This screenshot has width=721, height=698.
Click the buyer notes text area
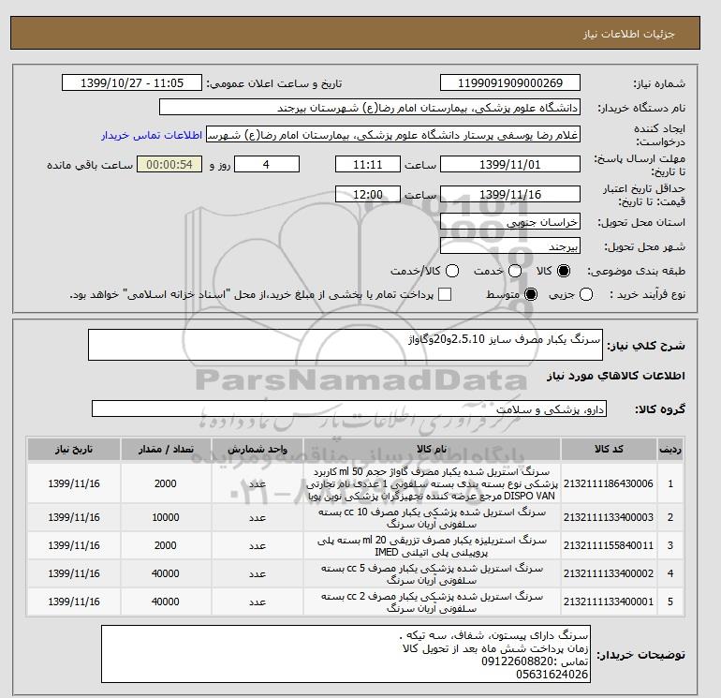coord(346,654)
